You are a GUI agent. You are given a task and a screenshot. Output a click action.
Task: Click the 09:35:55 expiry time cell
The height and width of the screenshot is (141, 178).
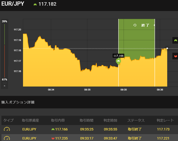pos(111,129)
